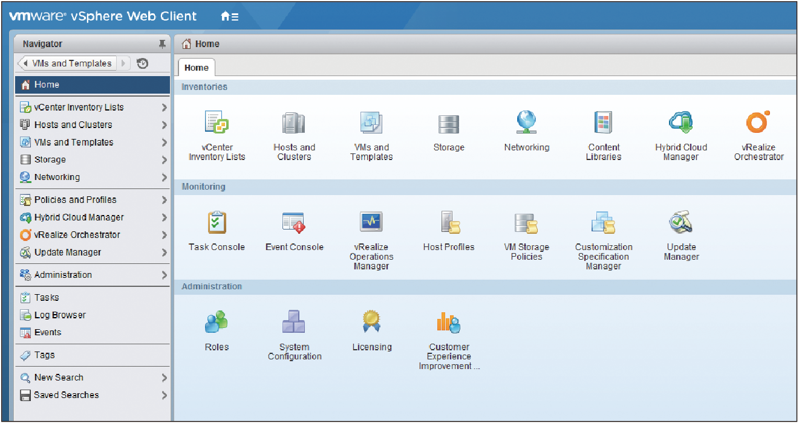Open the Storage icon in Inventories
The image size is (799, 424).
point(449,124)
